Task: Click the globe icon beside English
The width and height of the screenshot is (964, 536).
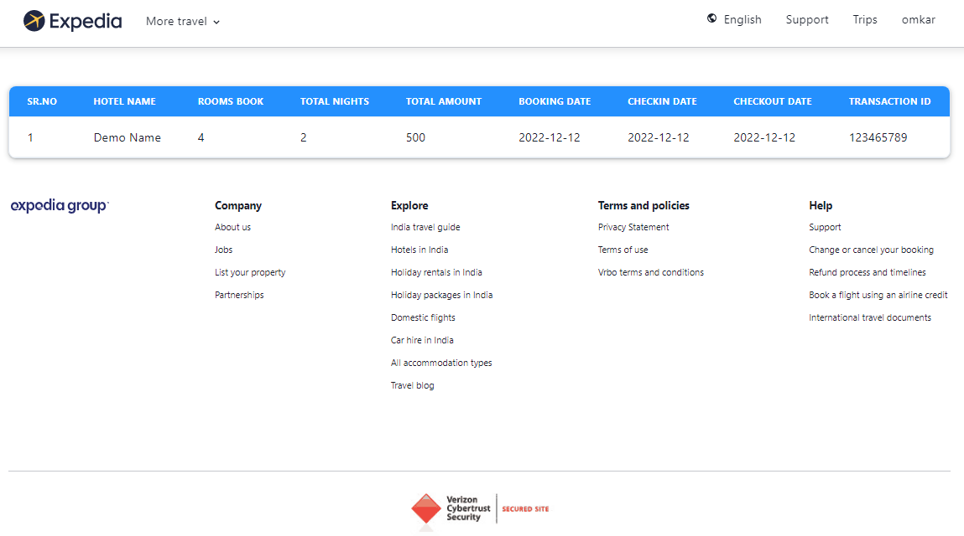Action: click(x=712, y=18)
